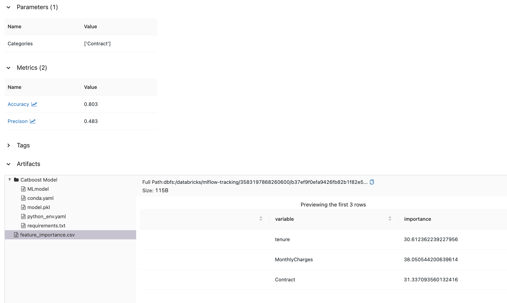Open the Precison metric link
The height and width of the screenshot is (303, 507).
18,121
